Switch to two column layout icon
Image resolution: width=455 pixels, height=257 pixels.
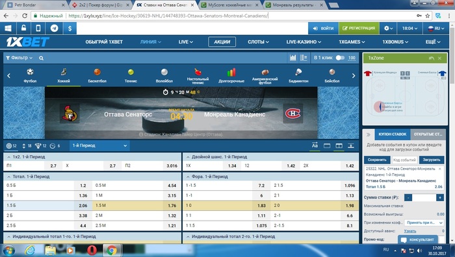coord(339,146)
